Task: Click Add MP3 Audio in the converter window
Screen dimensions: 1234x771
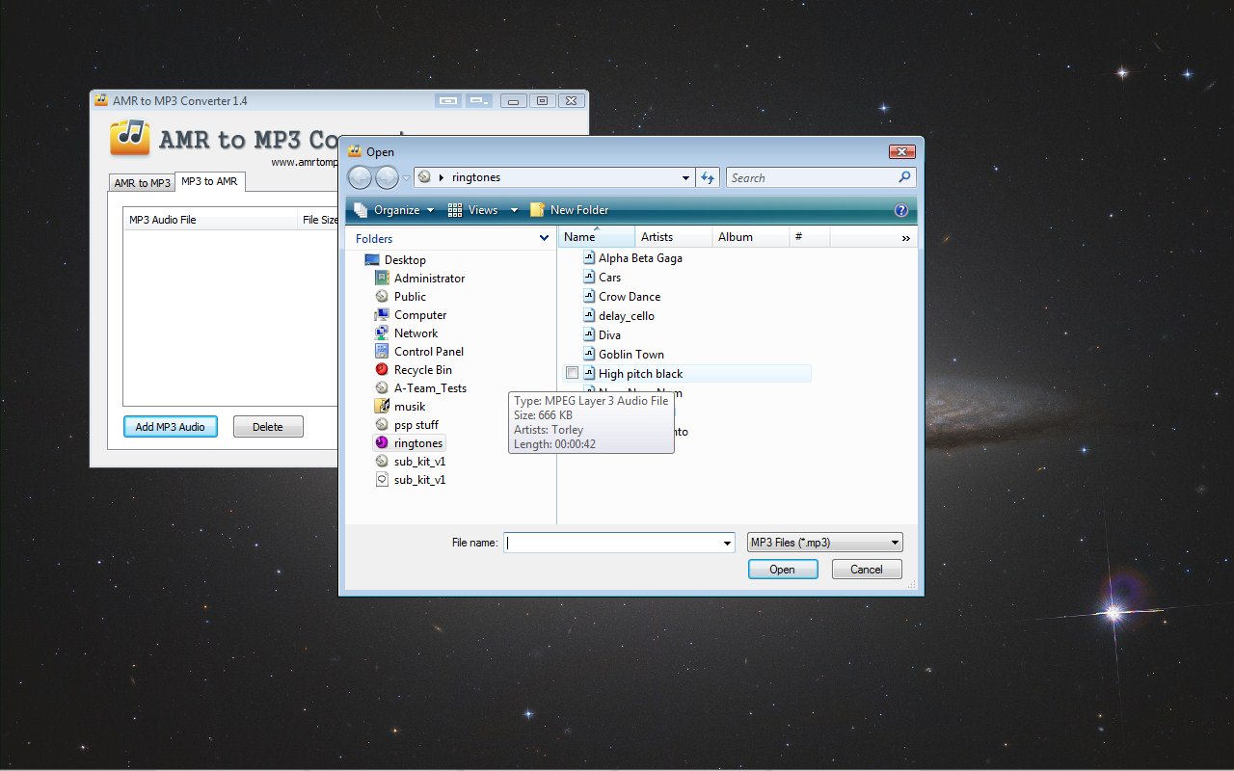Action: coord(171,427)
